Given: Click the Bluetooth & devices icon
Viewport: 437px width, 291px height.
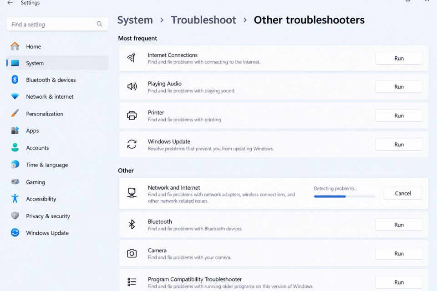Looking at the screenshot, I should click(15, 80).
